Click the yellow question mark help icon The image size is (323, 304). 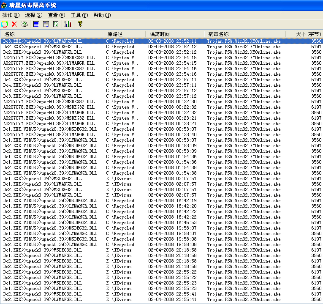point(80,24)
